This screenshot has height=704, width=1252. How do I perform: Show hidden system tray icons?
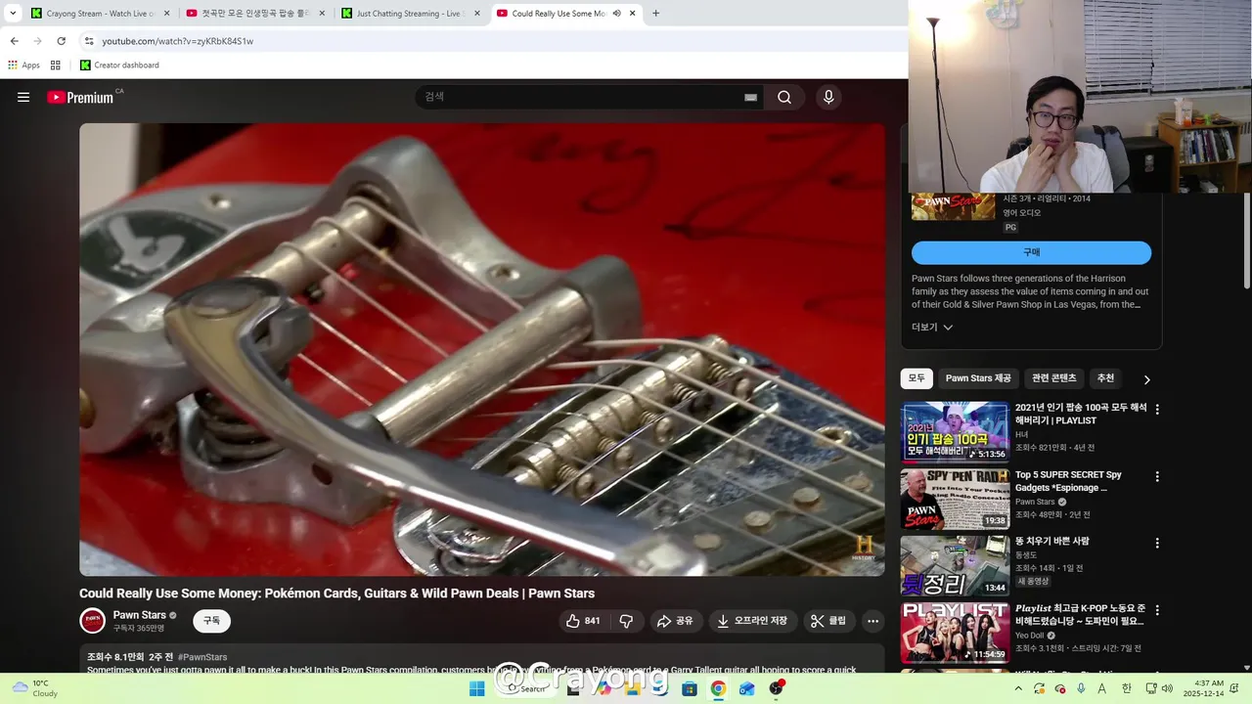[x=1018, y=688]
